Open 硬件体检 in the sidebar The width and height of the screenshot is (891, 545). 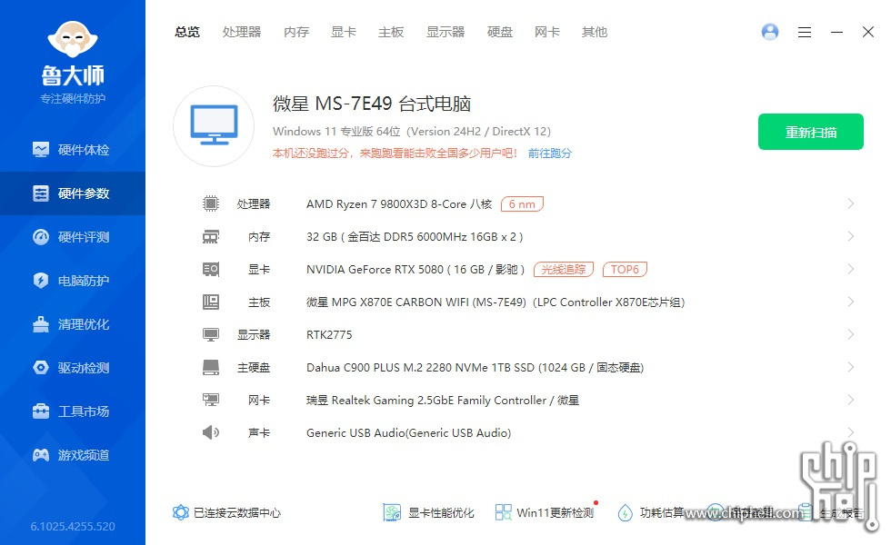coord(72,150)
